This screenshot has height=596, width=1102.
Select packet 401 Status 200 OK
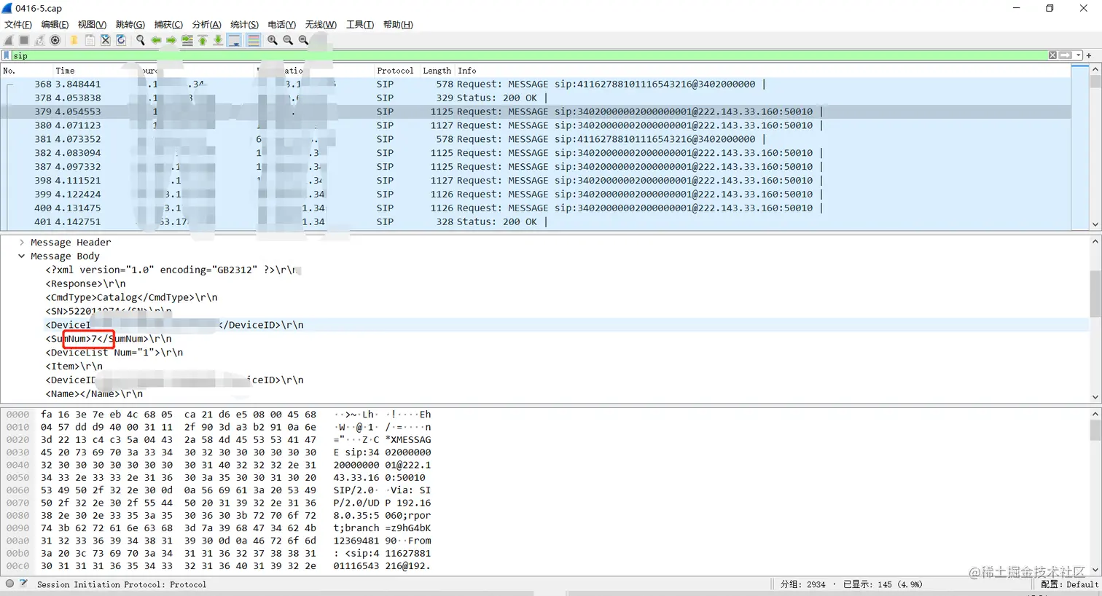tap(536, 221)
